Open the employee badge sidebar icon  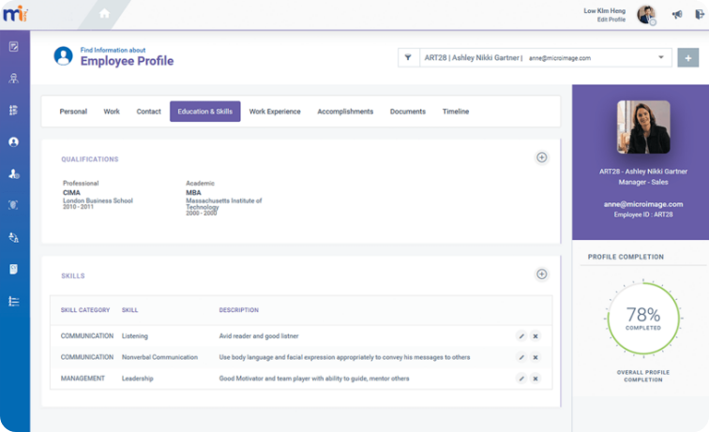13,78
